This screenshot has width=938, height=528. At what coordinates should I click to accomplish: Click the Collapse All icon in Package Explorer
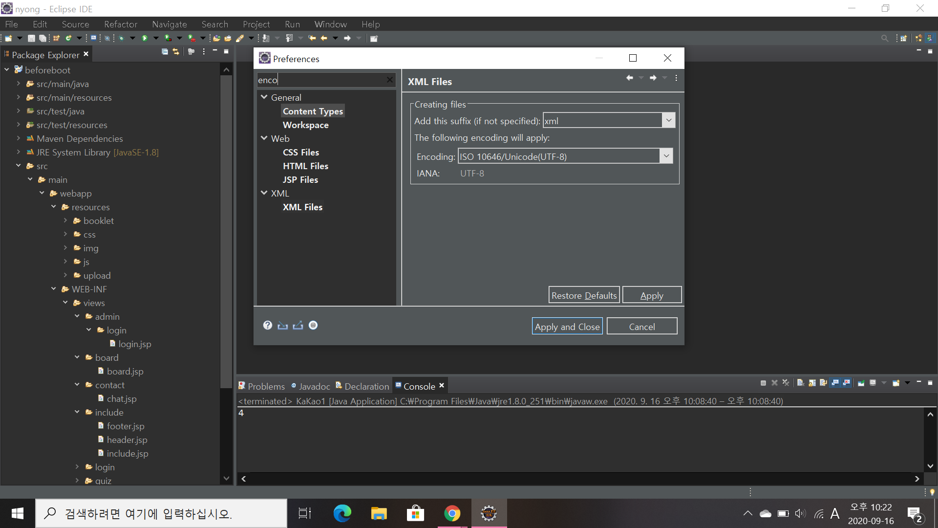click(165, 51)
